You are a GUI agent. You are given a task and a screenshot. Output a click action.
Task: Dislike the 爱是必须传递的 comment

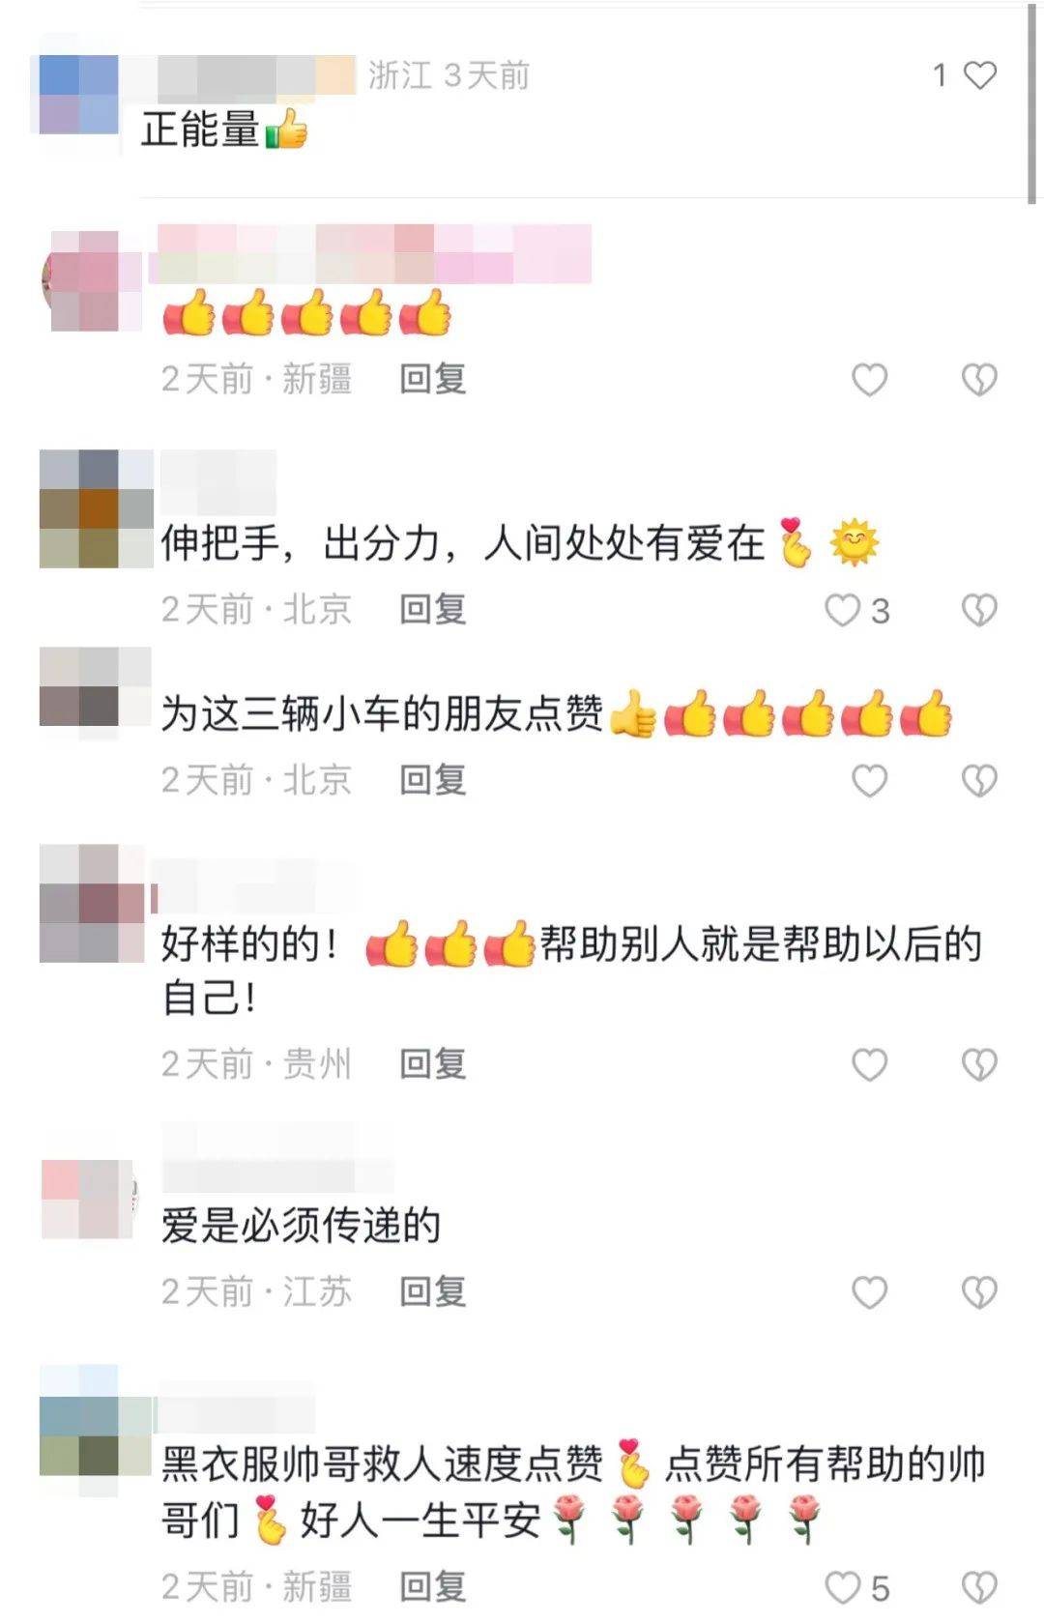click(979, 1292)
